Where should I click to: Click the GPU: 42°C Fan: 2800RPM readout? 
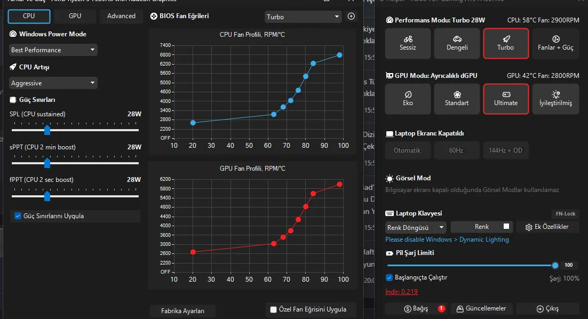coord(543,76)
